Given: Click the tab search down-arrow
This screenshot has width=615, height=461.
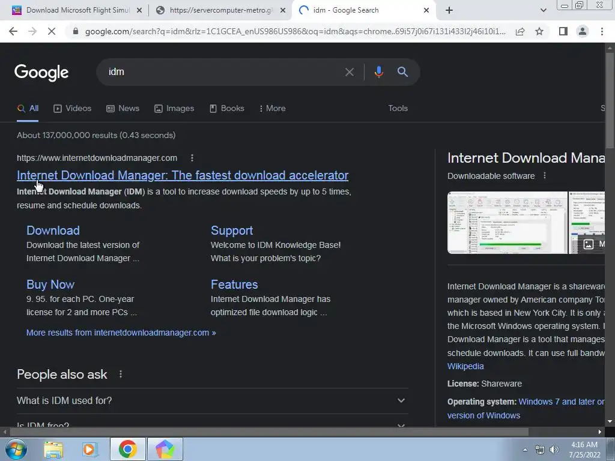Looking at the screenshot, I should coord(543,10).
